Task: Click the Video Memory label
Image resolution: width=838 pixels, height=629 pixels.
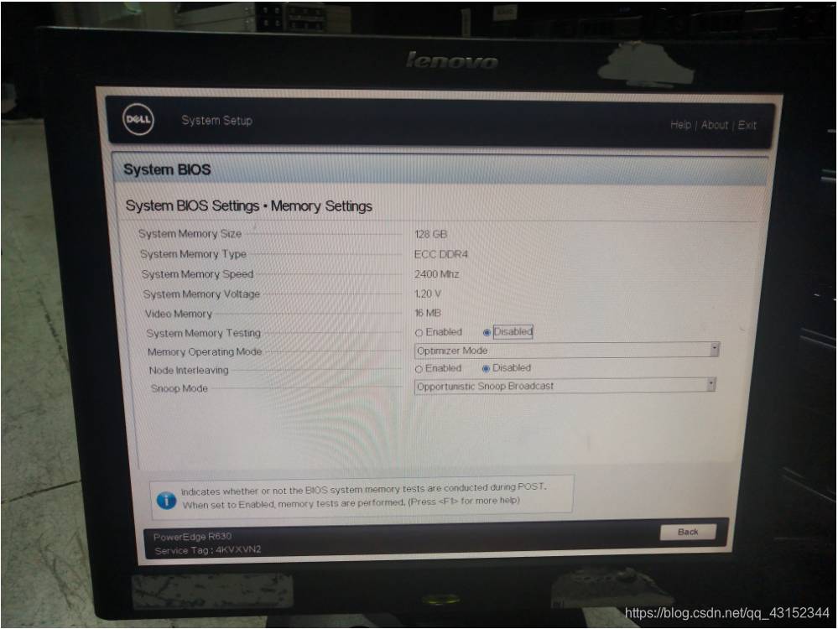Action: coord(179,314)
